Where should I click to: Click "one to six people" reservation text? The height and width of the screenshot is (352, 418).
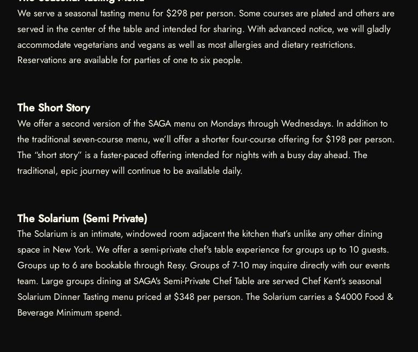207,60
